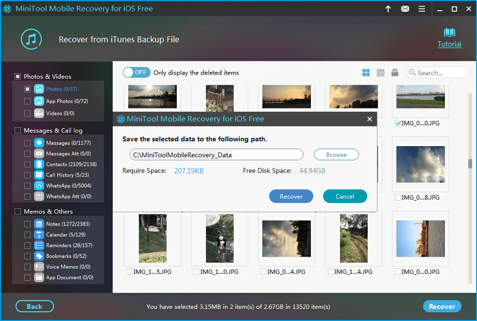This screenshot has width=477, height=321.
Task: Click the Browse button in dialog
Action: coord(336,154)
